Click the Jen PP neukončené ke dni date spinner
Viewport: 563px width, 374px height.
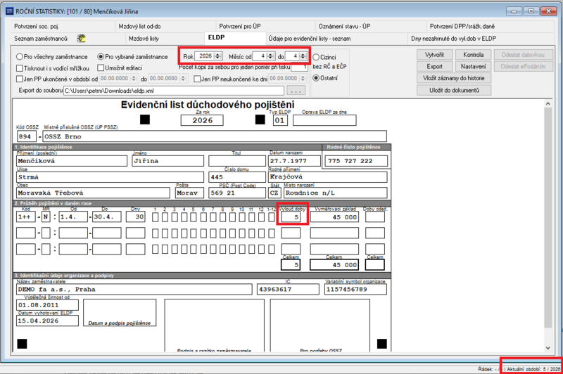pos(303,78)
